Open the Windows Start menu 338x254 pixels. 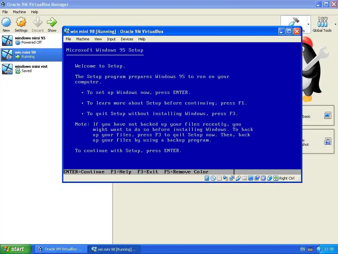[16, 249]
